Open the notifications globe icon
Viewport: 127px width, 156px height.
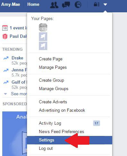point(78,5)
